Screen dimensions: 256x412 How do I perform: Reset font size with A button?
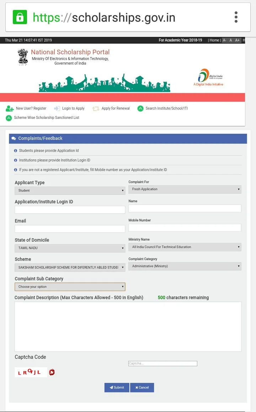pos(231,40)
